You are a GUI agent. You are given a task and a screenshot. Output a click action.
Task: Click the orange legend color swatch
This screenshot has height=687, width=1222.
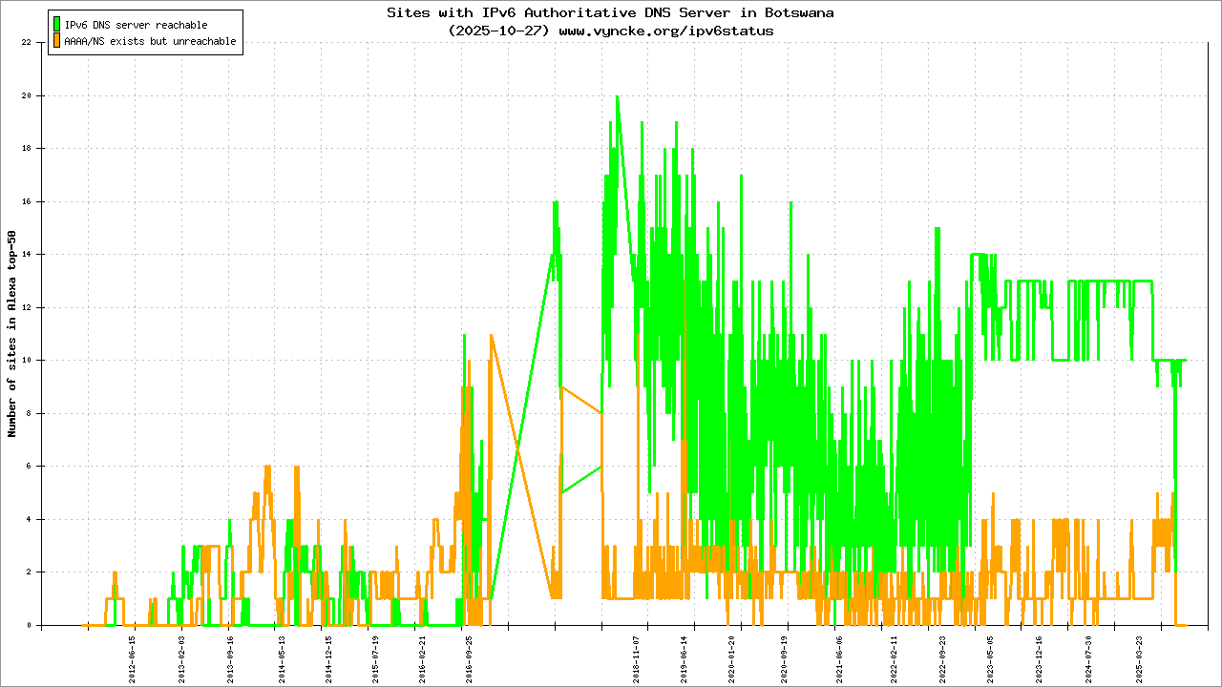[56, 41]
